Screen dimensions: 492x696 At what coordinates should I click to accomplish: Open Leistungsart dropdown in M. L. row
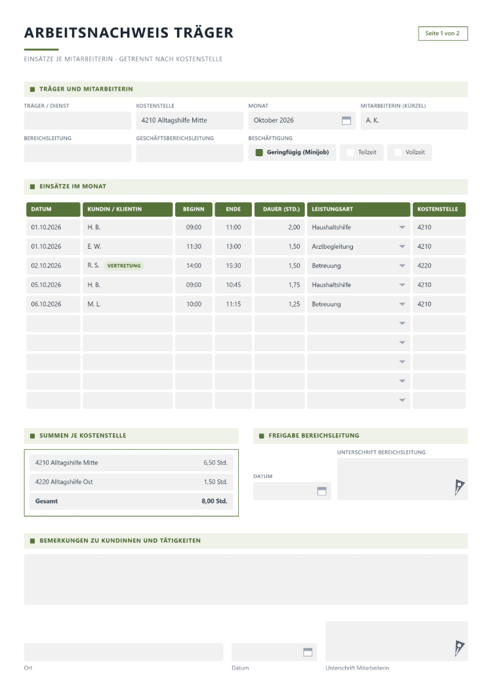click(x=402, y=304)
